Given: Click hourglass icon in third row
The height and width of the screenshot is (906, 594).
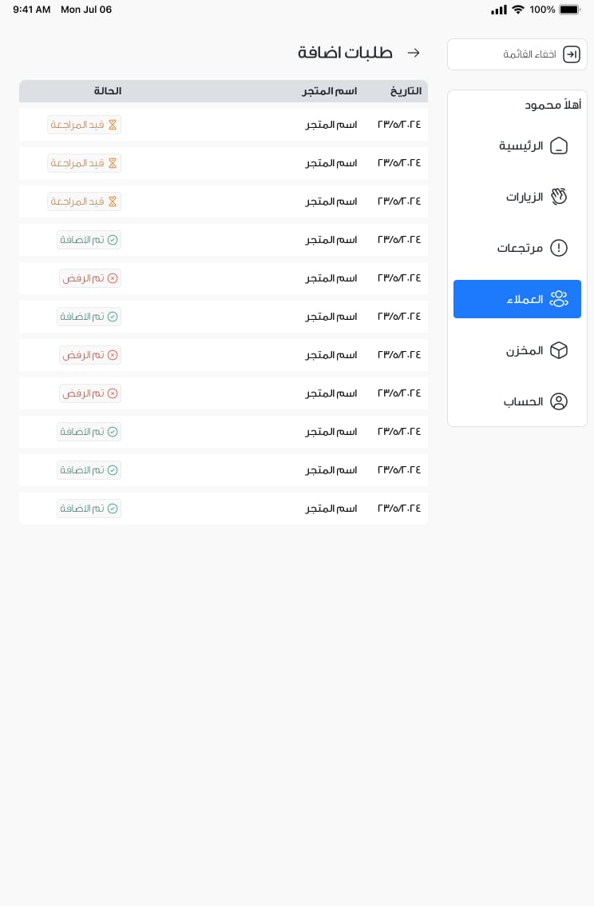Looking at the screenshot, I should coord(113,201).
